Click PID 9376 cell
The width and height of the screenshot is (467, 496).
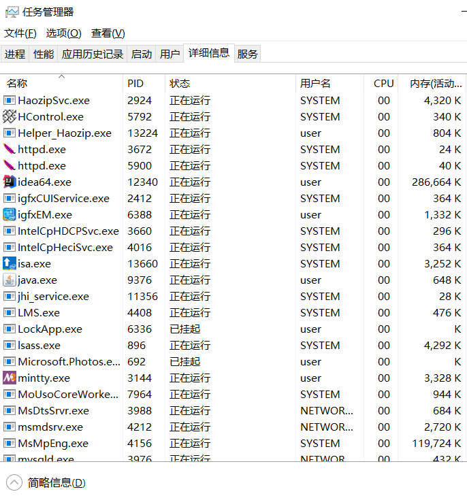(140, 280)
